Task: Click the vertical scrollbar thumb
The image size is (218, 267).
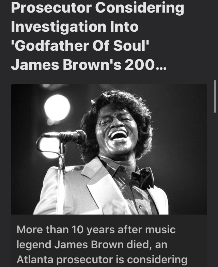Action: (215, 96)
